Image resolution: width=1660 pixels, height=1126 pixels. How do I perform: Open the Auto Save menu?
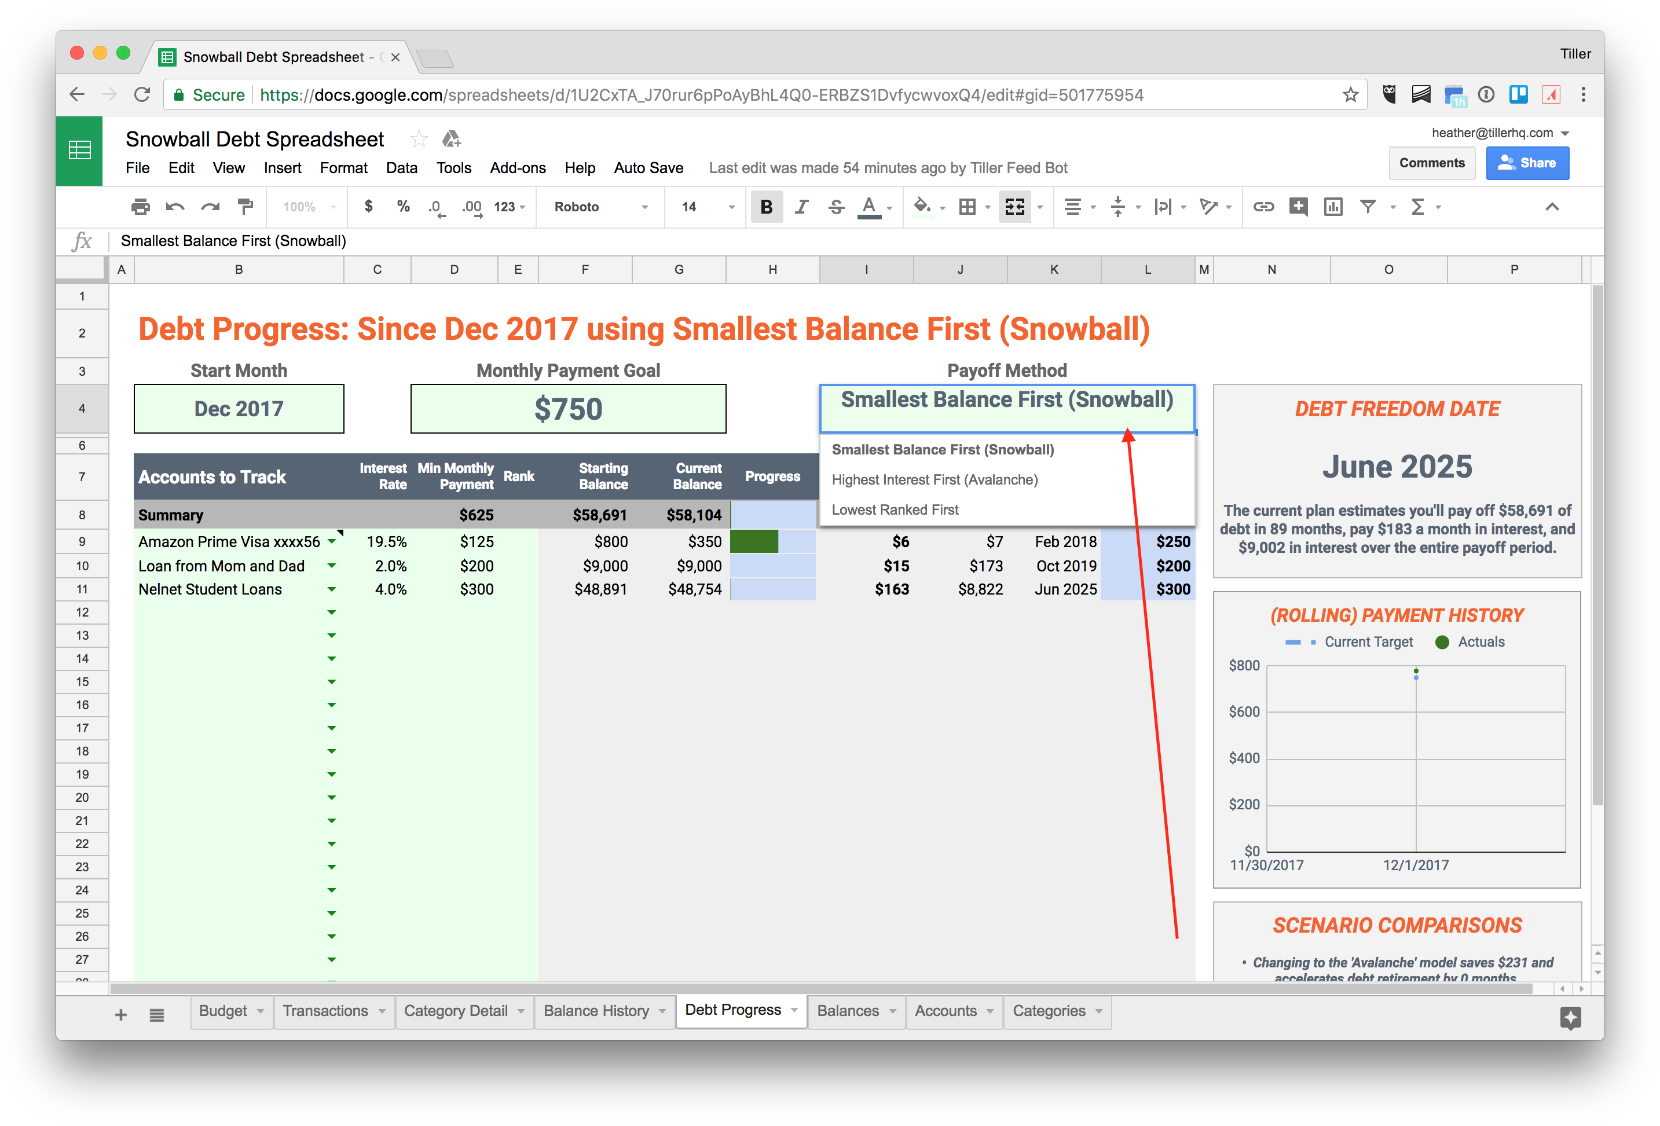(x=648, y=168)
